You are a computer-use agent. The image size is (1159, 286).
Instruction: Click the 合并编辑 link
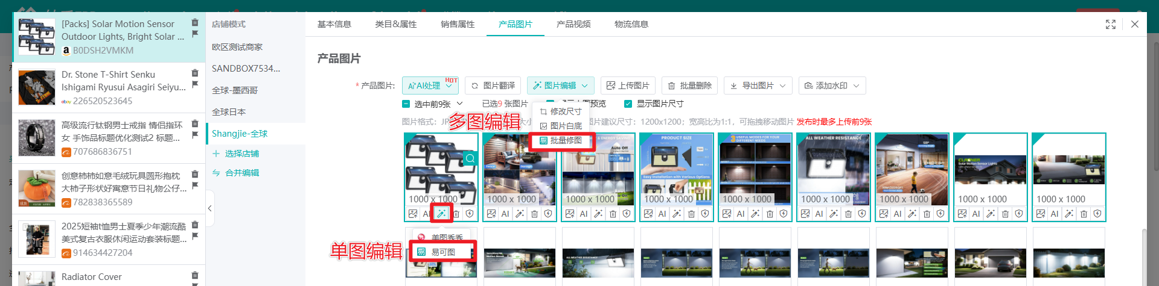pyautogui.click(x=235, y=173)
